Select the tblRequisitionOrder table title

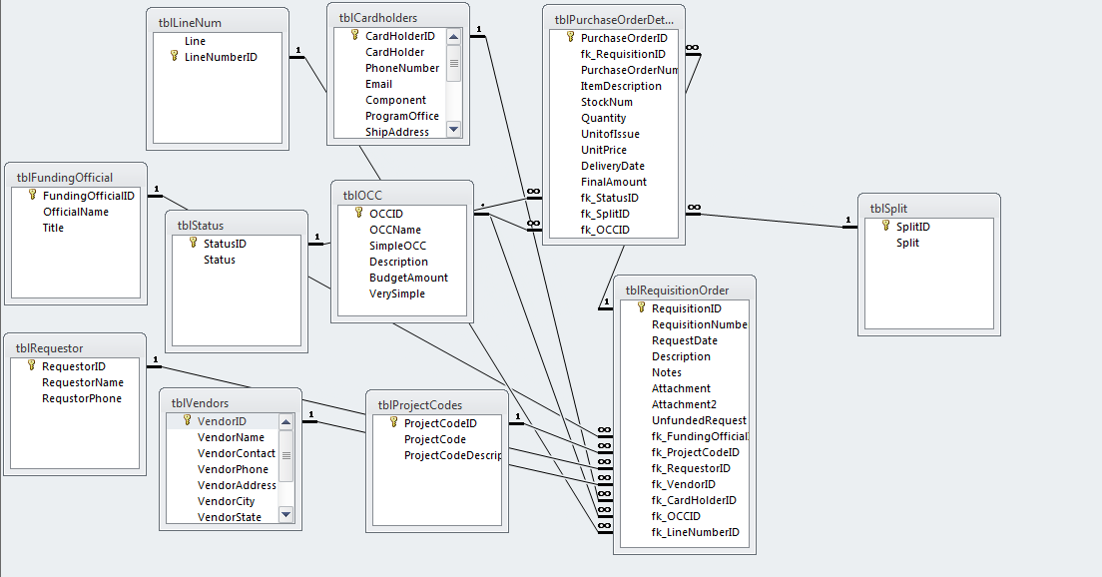click(x=678, y=290)
